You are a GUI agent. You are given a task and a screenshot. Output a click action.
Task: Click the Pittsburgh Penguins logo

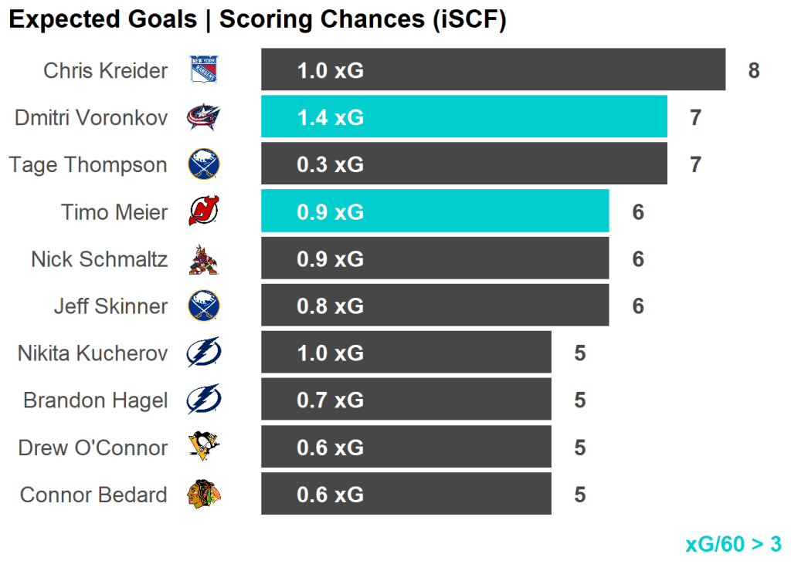coord(204,447)
